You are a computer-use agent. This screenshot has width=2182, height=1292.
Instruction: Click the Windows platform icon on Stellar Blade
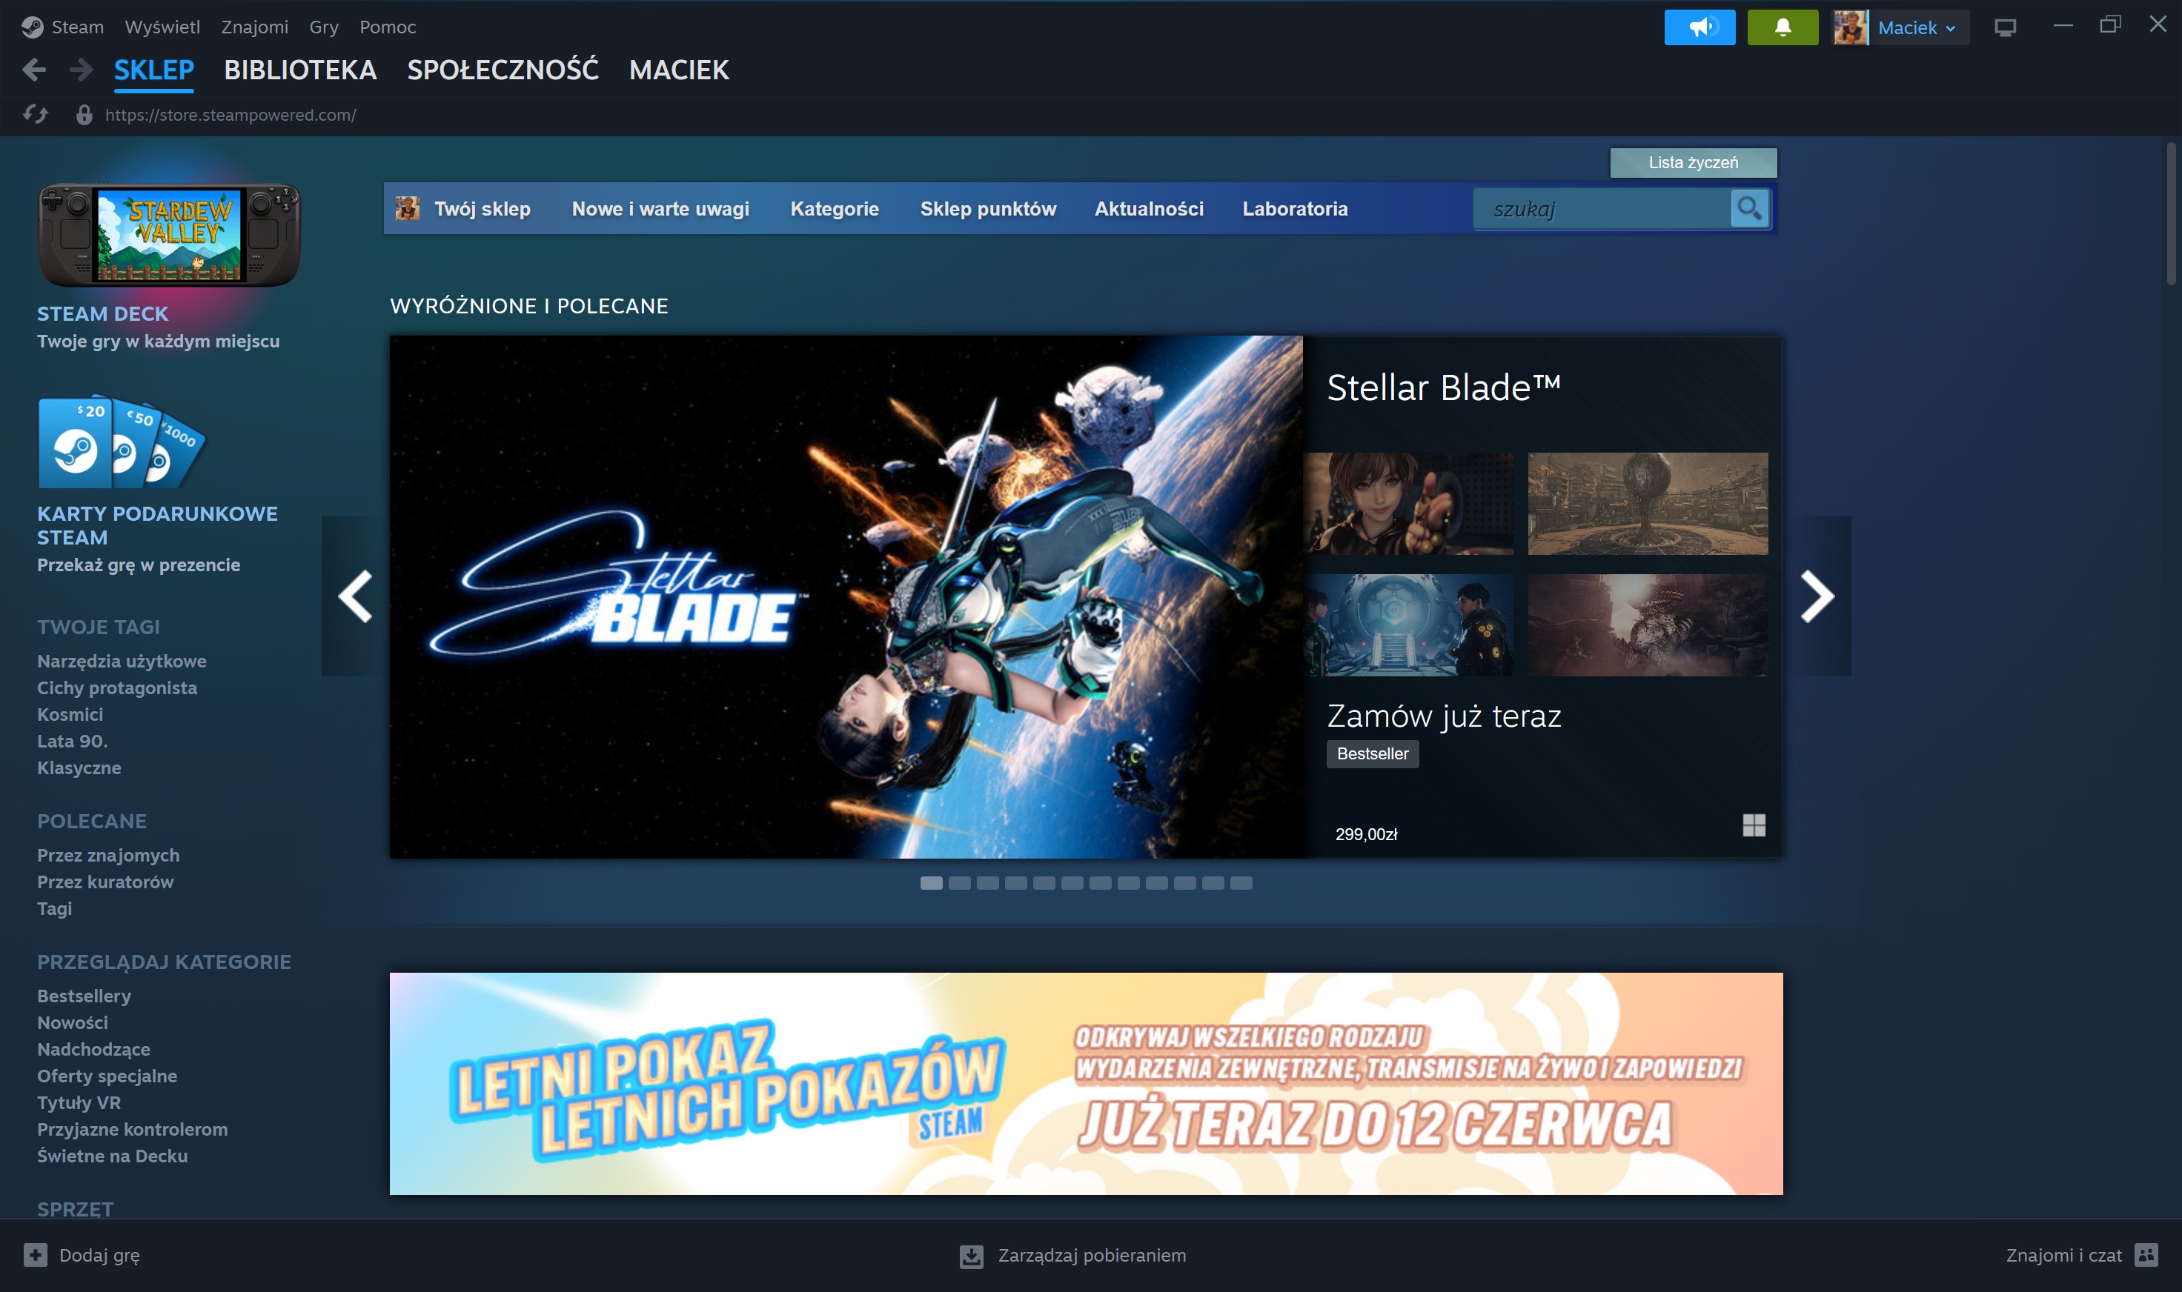click(1754, 825)
